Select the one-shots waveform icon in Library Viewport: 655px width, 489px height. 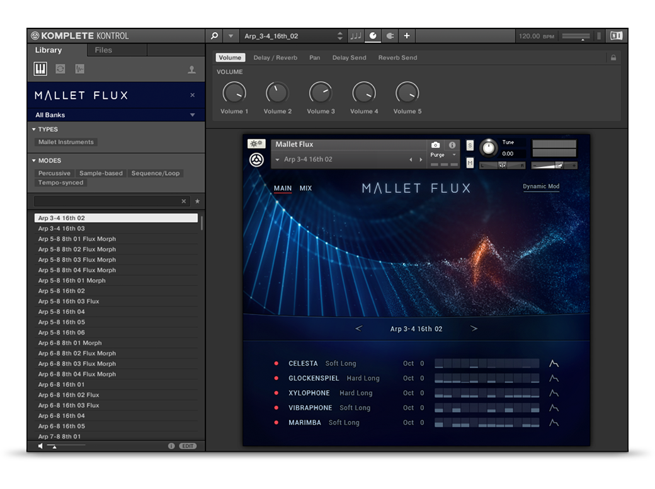tap(80, 69)
